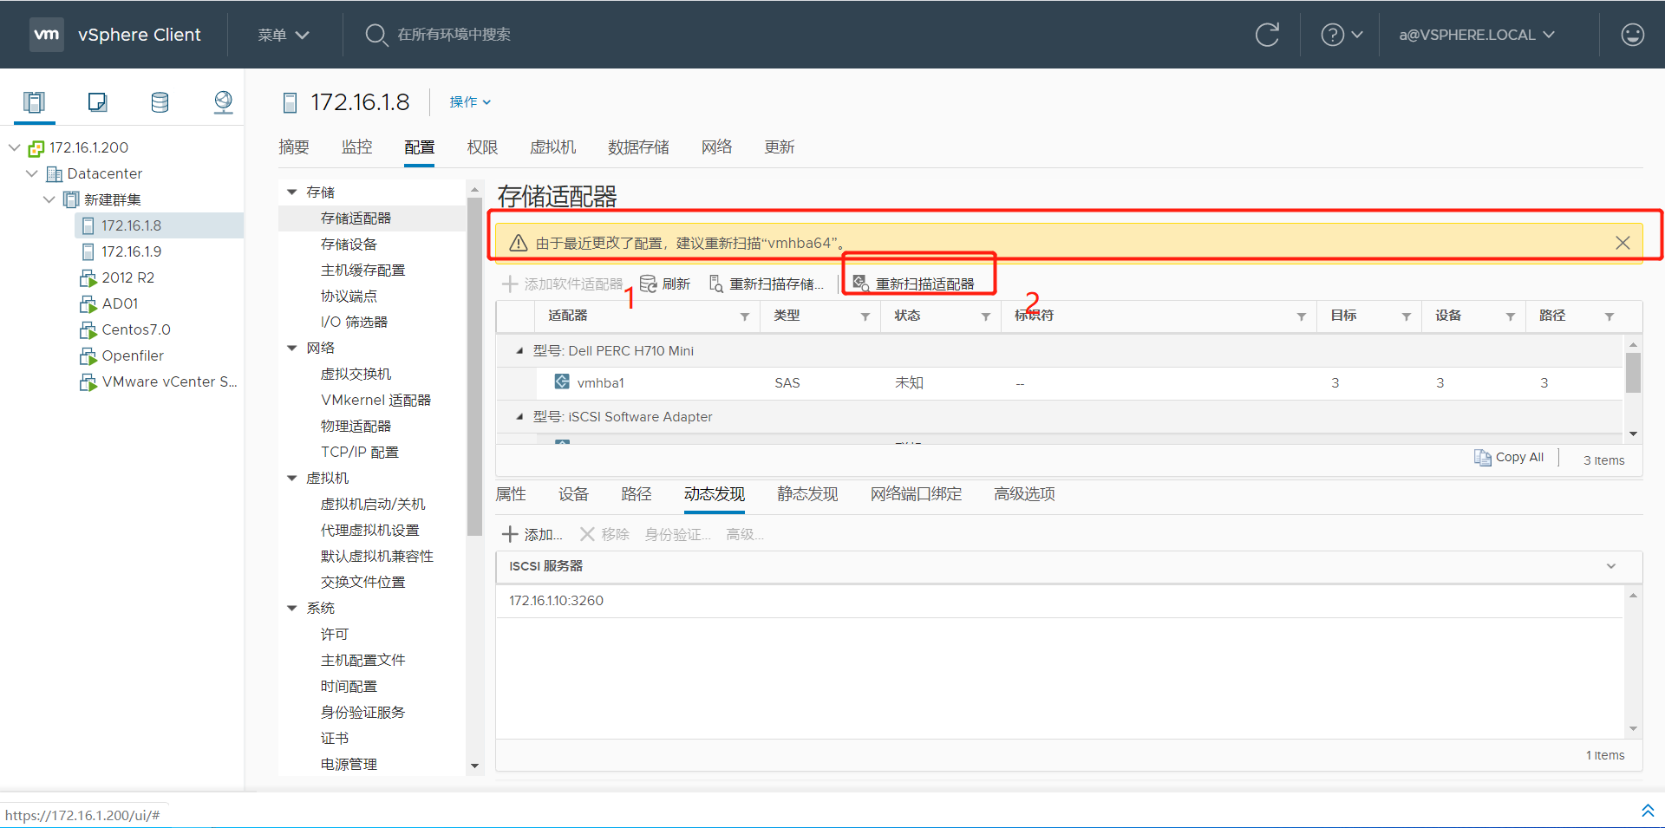Click the 重新扫描存储 toolbar icon
Screen dimensions: 1665x828
pyautogui.click(x=715, y=284)
